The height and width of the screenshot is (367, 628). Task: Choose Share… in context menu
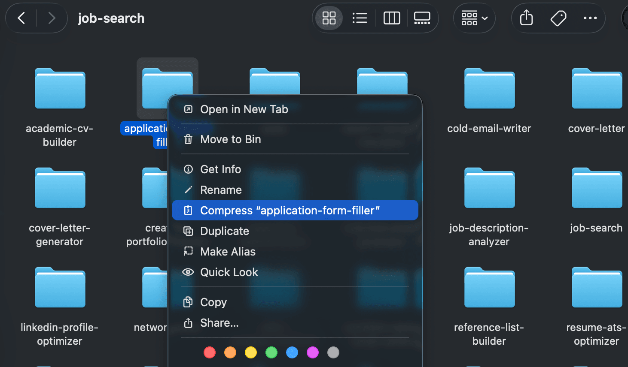tap(295, 323)
